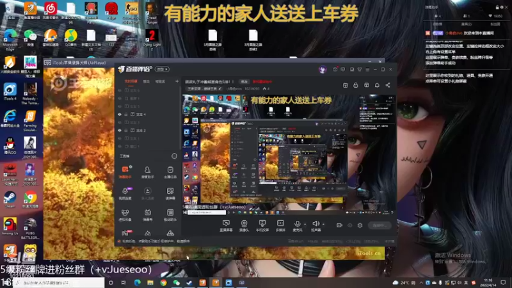
Task: Click the Windows taskbar search box
Action: pyautogui.click(x=59, y=282)
